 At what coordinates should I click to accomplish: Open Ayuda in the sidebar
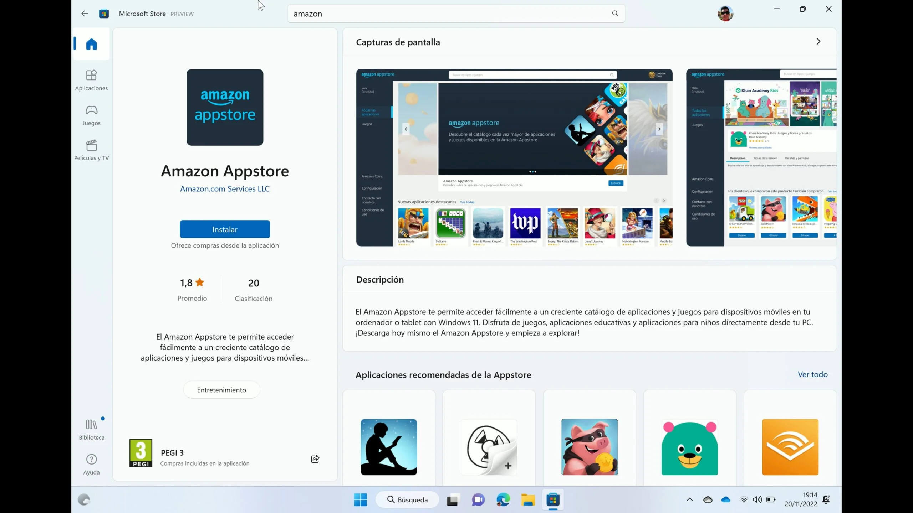[91, 465]
